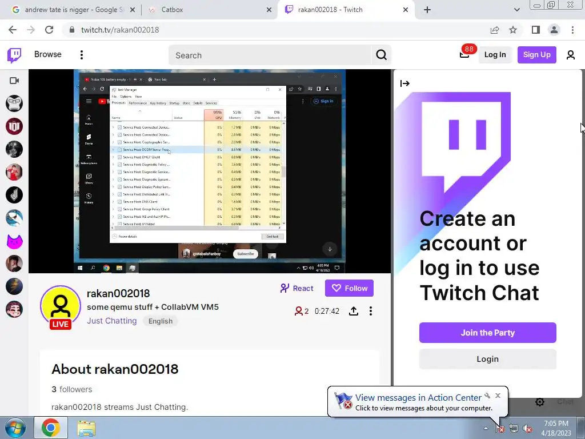
Task: Open the notifications inbox with 88 badge
Action: (464, 54)
